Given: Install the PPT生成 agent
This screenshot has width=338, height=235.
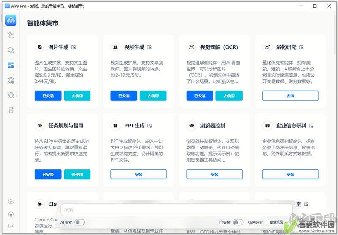Looking at the screenshot, I should tap(139, 174).
